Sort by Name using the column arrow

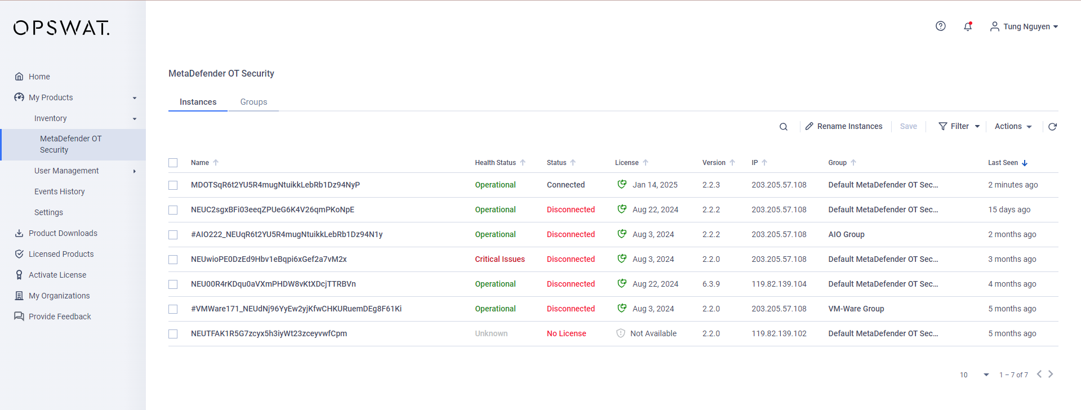(x=216, y=163)
